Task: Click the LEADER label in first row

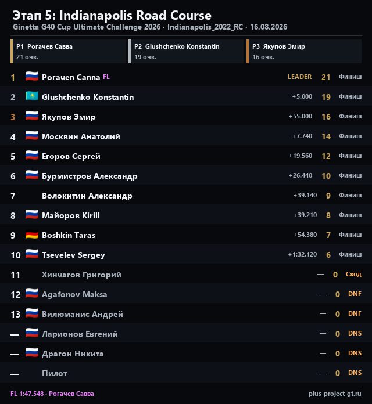Action: (299, 77)
